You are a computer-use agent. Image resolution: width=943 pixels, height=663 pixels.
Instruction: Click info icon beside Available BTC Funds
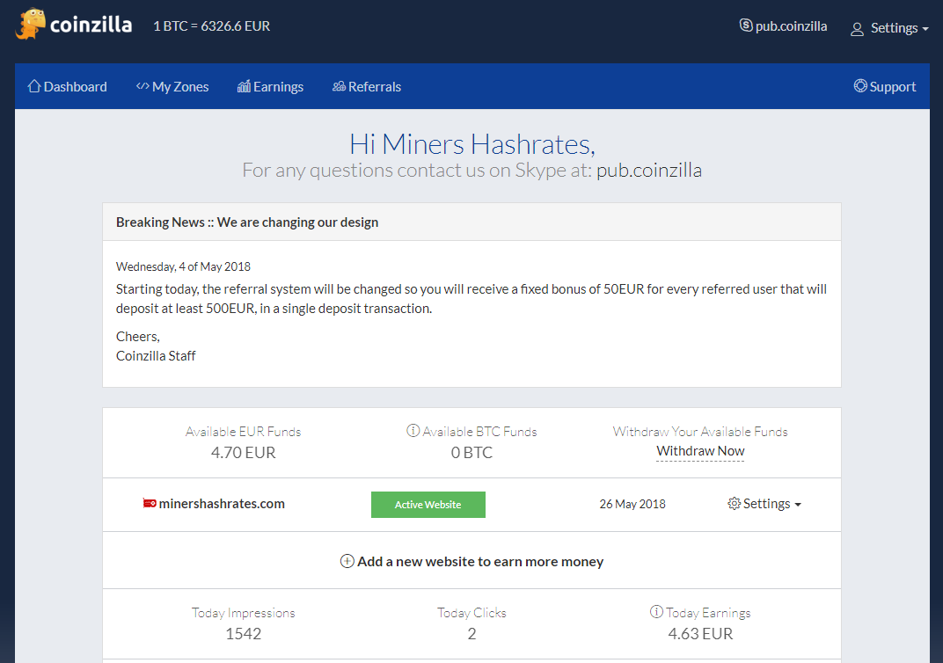pyautogui.click(x=413, y=430)
